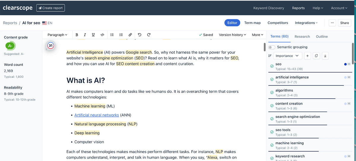The height and width of the screenshot is (161, 356).
Task: Click the underline formatting icon
Action: tap(93, 35)
